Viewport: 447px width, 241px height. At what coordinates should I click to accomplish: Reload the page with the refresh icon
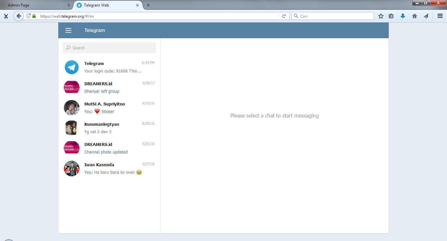tap(284, 16)
